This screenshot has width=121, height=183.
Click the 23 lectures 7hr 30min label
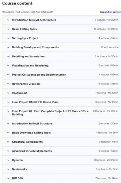point(105,111)
